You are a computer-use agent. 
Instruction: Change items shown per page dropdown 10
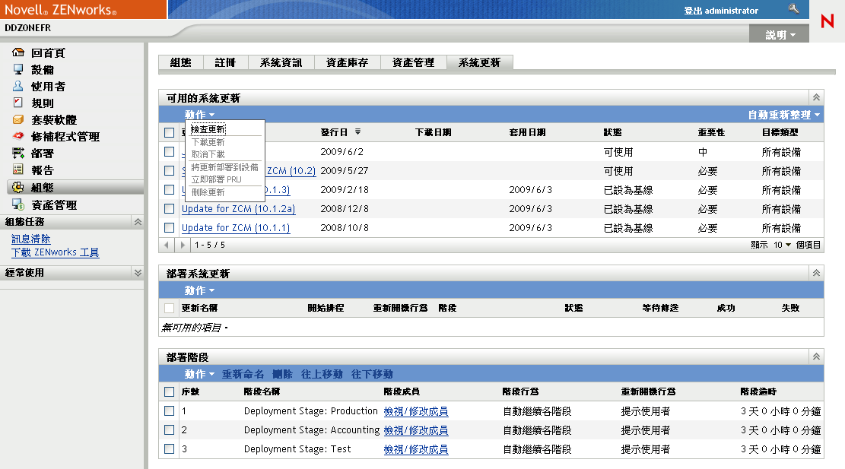pyautogui.click(x=783, y=245)
